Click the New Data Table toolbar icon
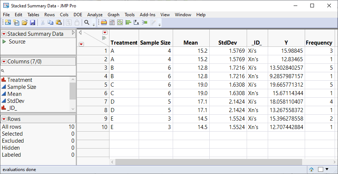Image resolution: width=338 pixels, height=174 pixels. tap(7, 22)
